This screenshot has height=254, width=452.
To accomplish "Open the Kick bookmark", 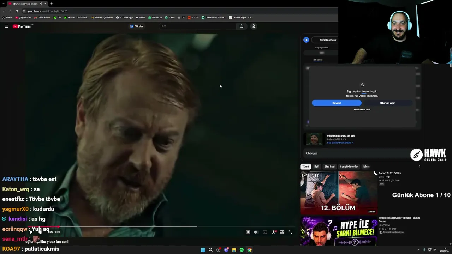I will tap(57, 18).
